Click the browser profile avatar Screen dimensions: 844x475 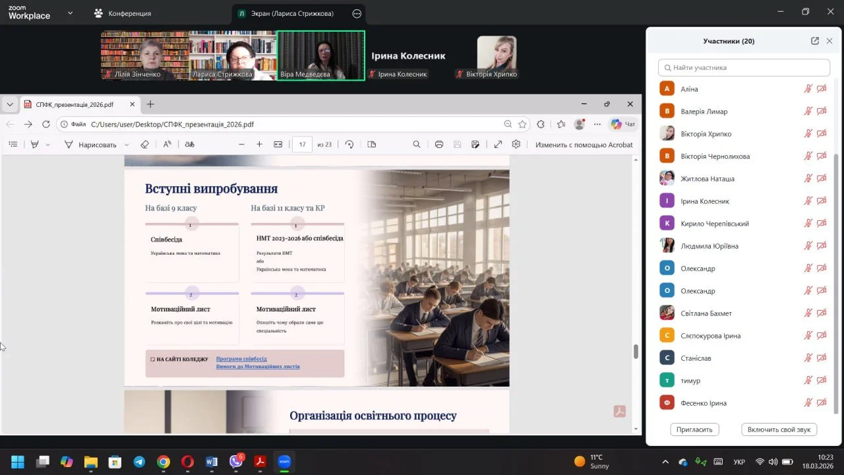tap(580, 124)
